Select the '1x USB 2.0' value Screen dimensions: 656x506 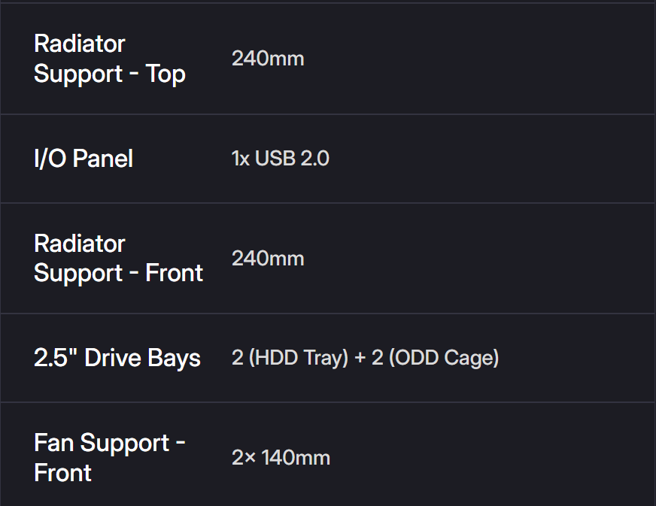pos(280,159)
